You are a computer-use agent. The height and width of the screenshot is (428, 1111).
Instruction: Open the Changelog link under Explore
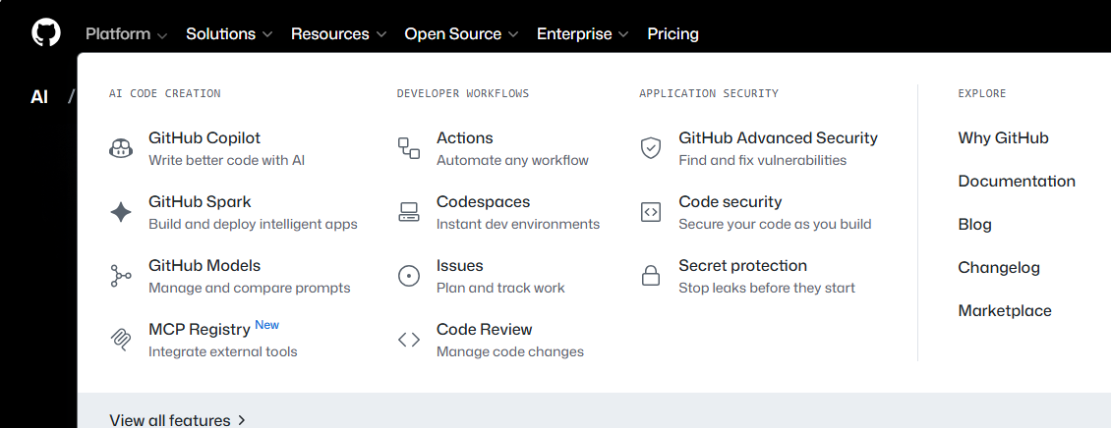point(999,268)
